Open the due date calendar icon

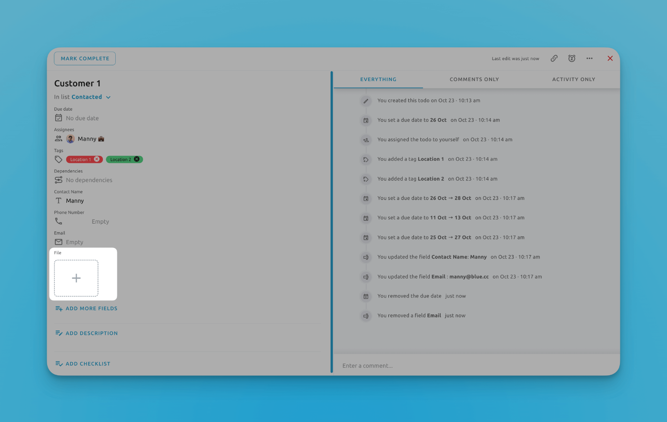[58, 117]
